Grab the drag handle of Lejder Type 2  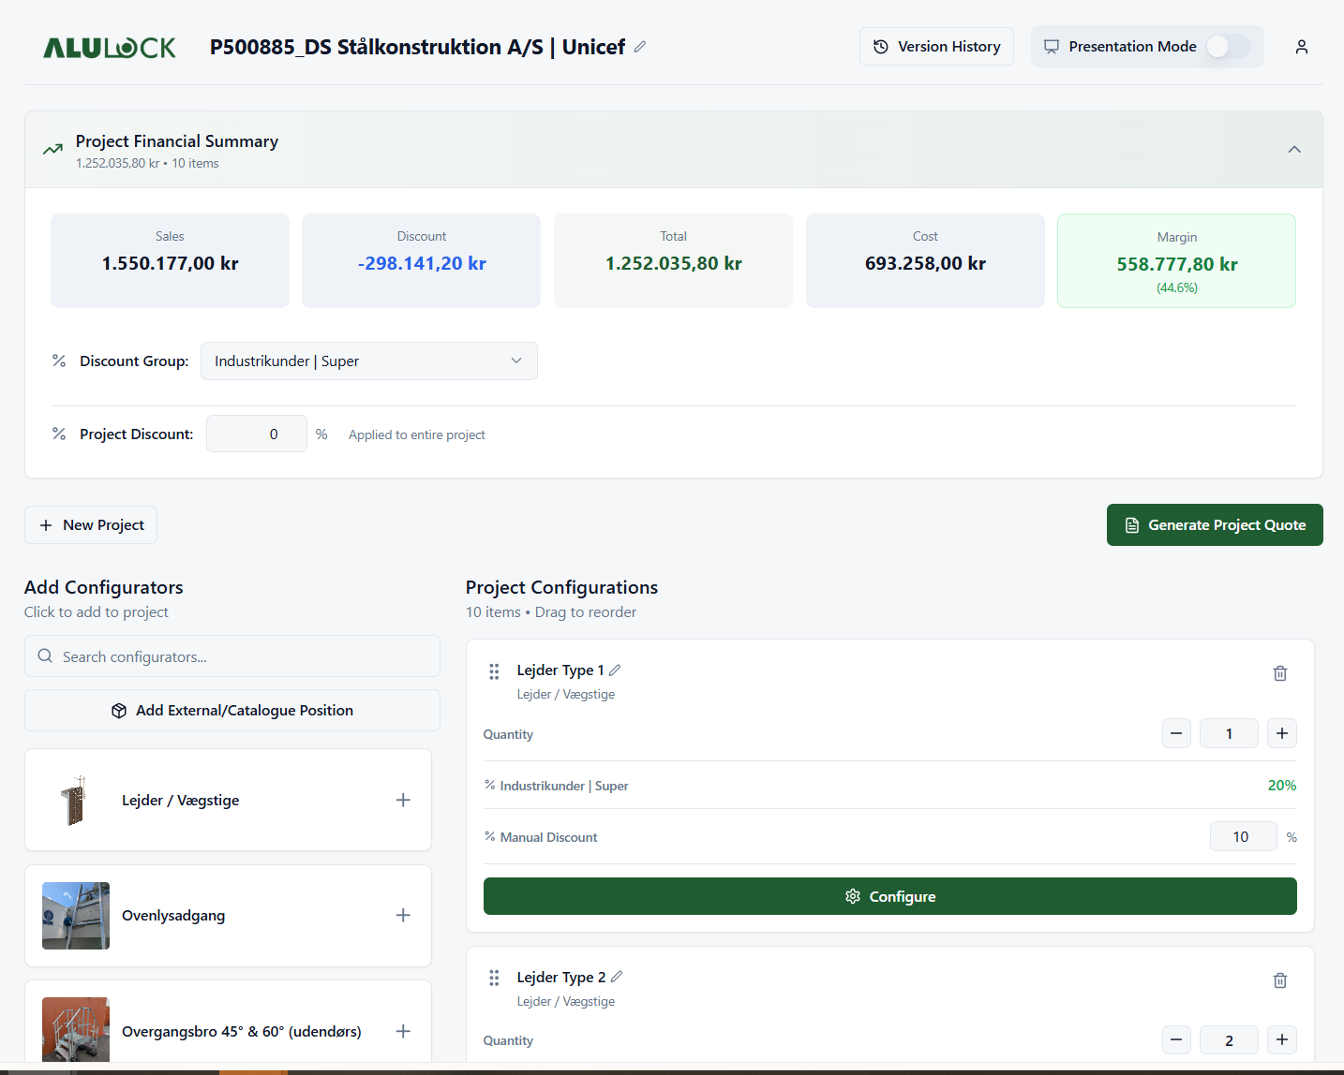tap(494, 979)
